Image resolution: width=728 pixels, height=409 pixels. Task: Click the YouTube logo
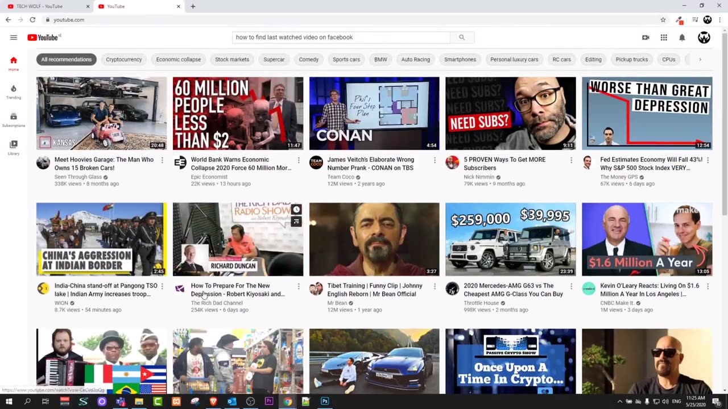44,37
